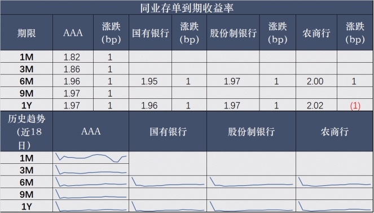Select the 6M 国有银行 trend sparkline
The height and width of the screenshot is (213, 374).
coord(168,182)
